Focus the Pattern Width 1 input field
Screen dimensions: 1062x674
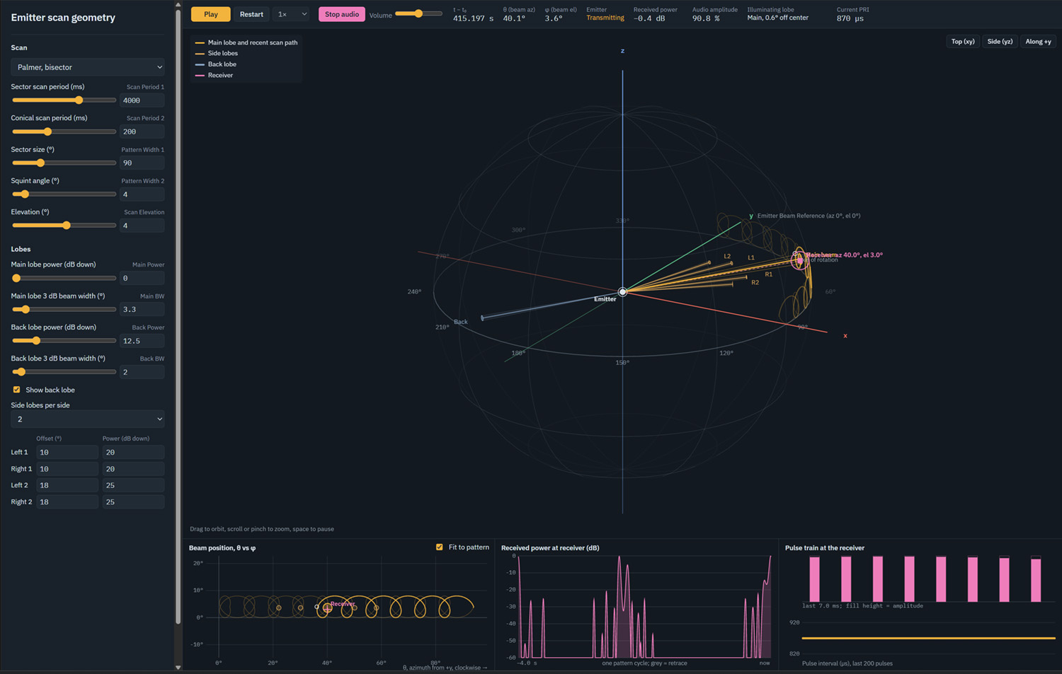click(x=142, y=163)
